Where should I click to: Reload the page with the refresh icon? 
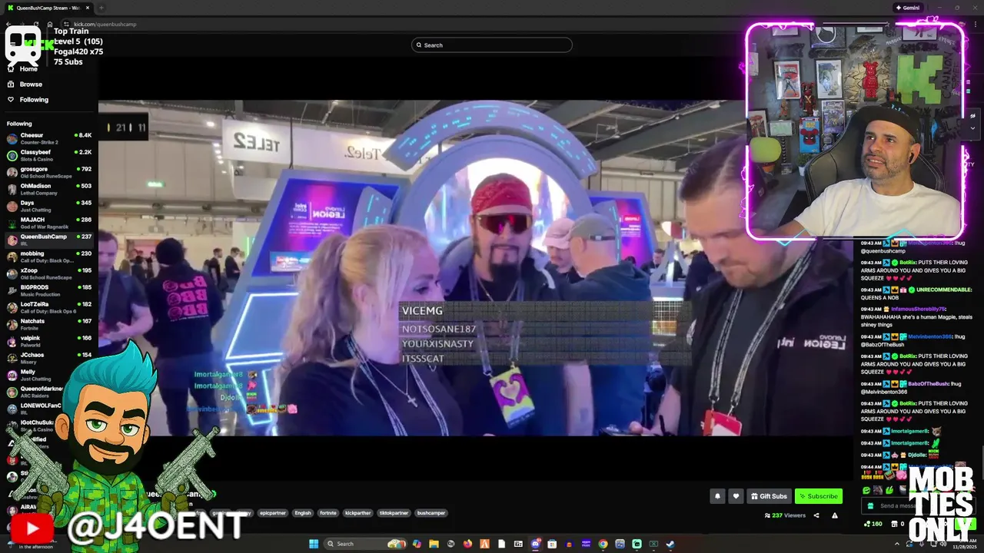[x=36, y=24]
